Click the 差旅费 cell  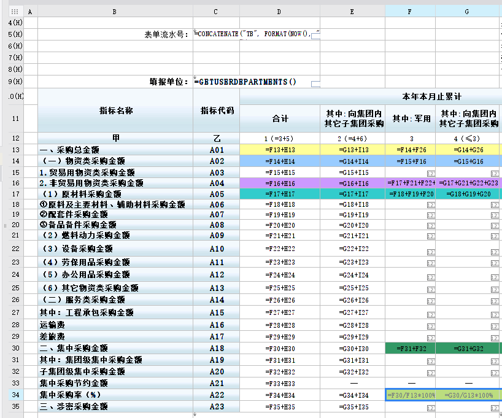click(x=115, y=336)
